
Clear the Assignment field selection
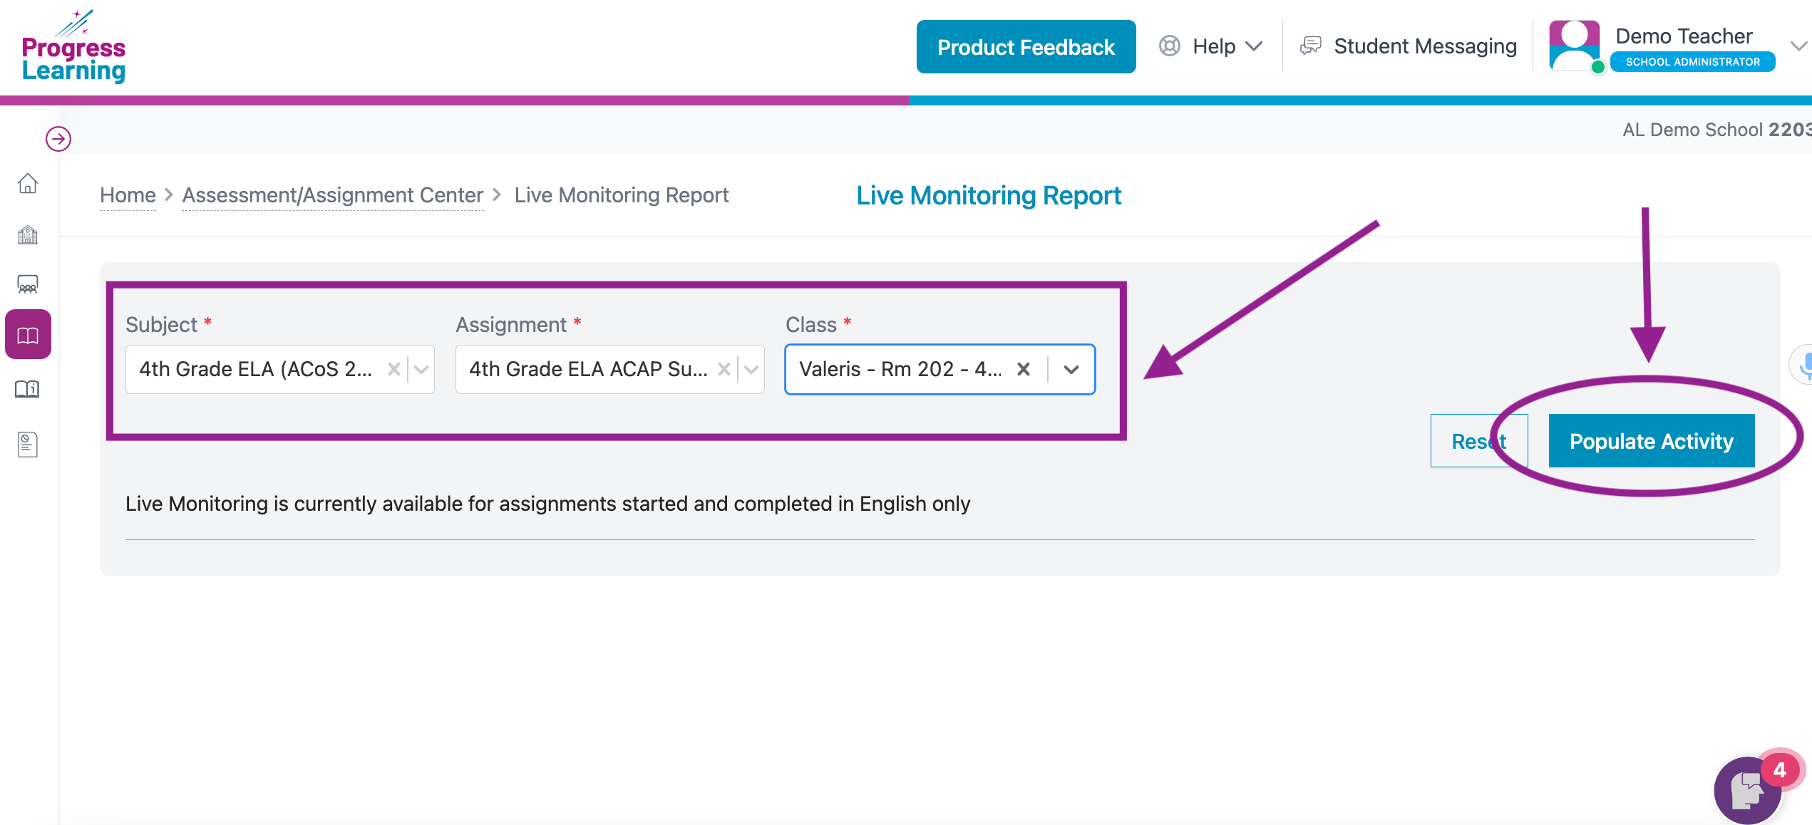click(724, 369)
